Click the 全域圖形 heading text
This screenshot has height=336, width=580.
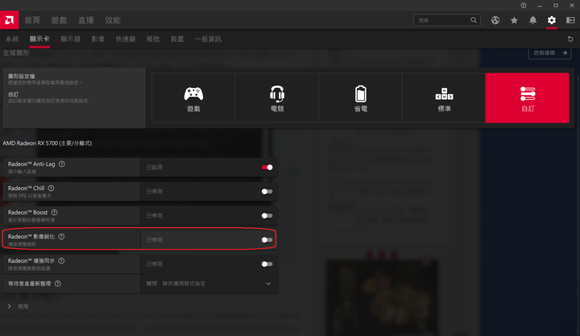coord(16,52)
